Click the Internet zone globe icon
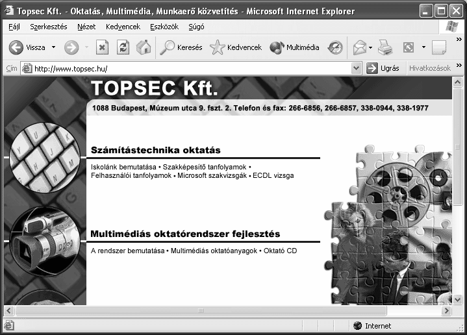The height and width of the screenshot is (335, 467). click(x=357, y=326)
